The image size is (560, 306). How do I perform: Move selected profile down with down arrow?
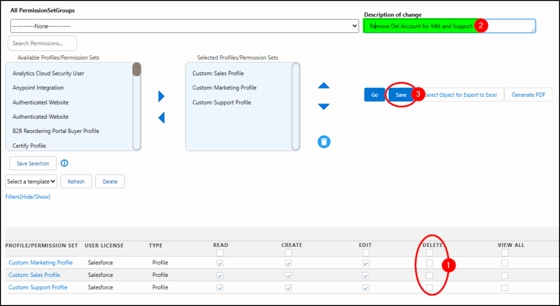pos(324,106)
